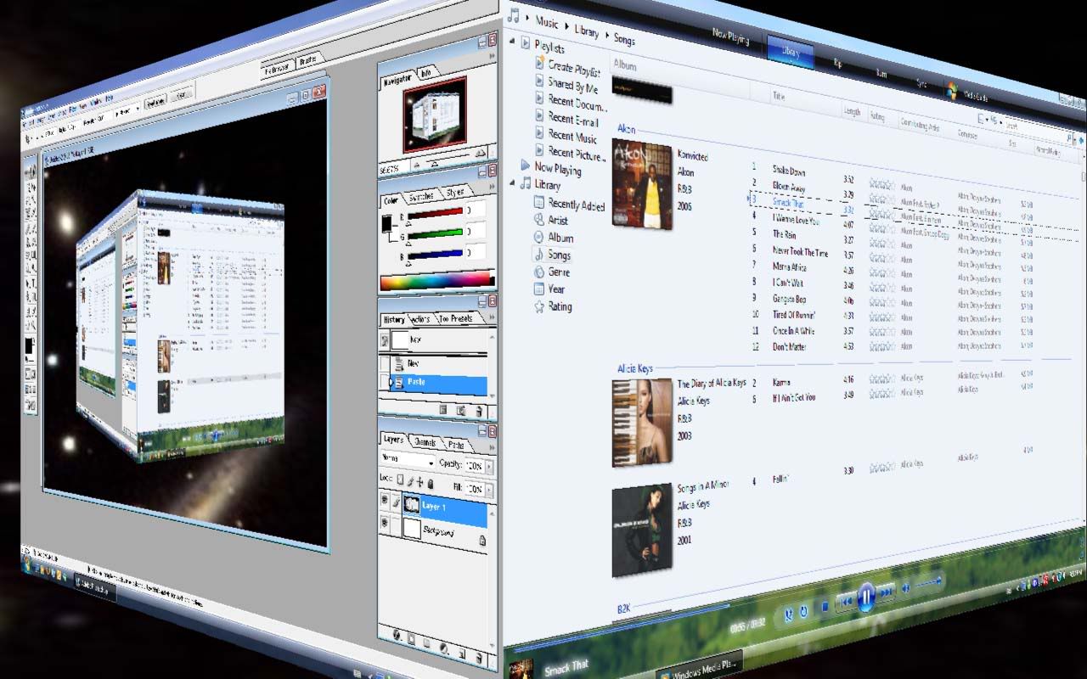Open the Rip tab in Media Player

click(x=837, y=64)
